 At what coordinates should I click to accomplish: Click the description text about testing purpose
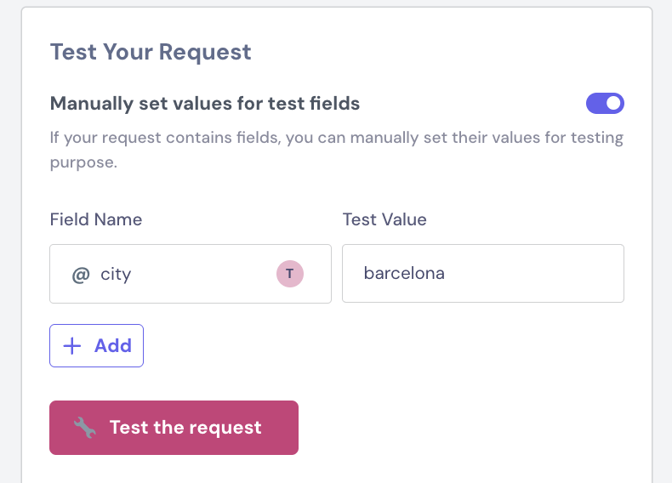point(337,150)
